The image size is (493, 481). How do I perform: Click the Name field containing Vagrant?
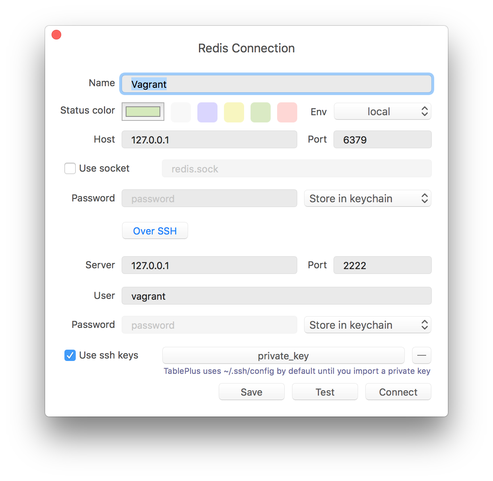pyautogui.click(x=276, y=84)
